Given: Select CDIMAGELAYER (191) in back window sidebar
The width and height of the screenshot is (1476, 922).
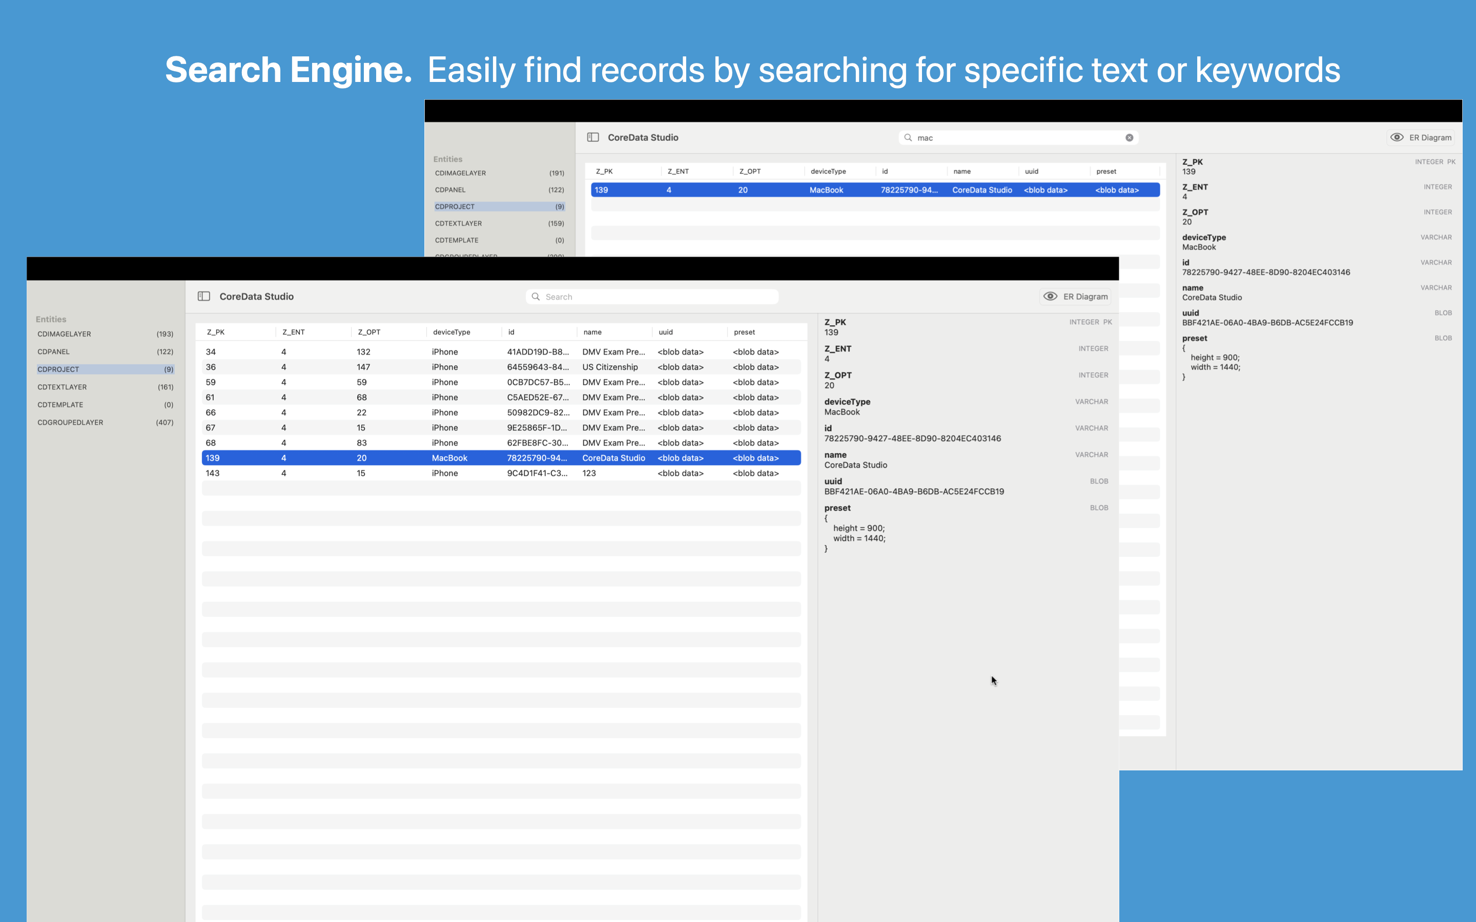Looking at the screenshot, I should click(x=500, y=173).
